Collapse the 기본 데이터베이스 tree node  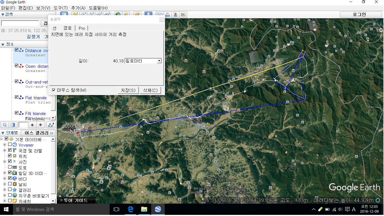tap(1, 139)
